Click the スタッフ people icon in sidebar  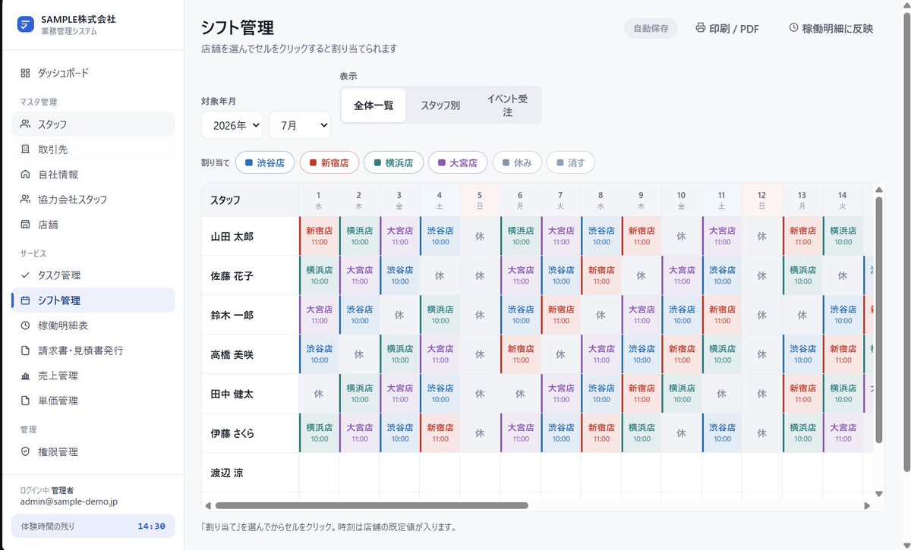pos(25,124)
